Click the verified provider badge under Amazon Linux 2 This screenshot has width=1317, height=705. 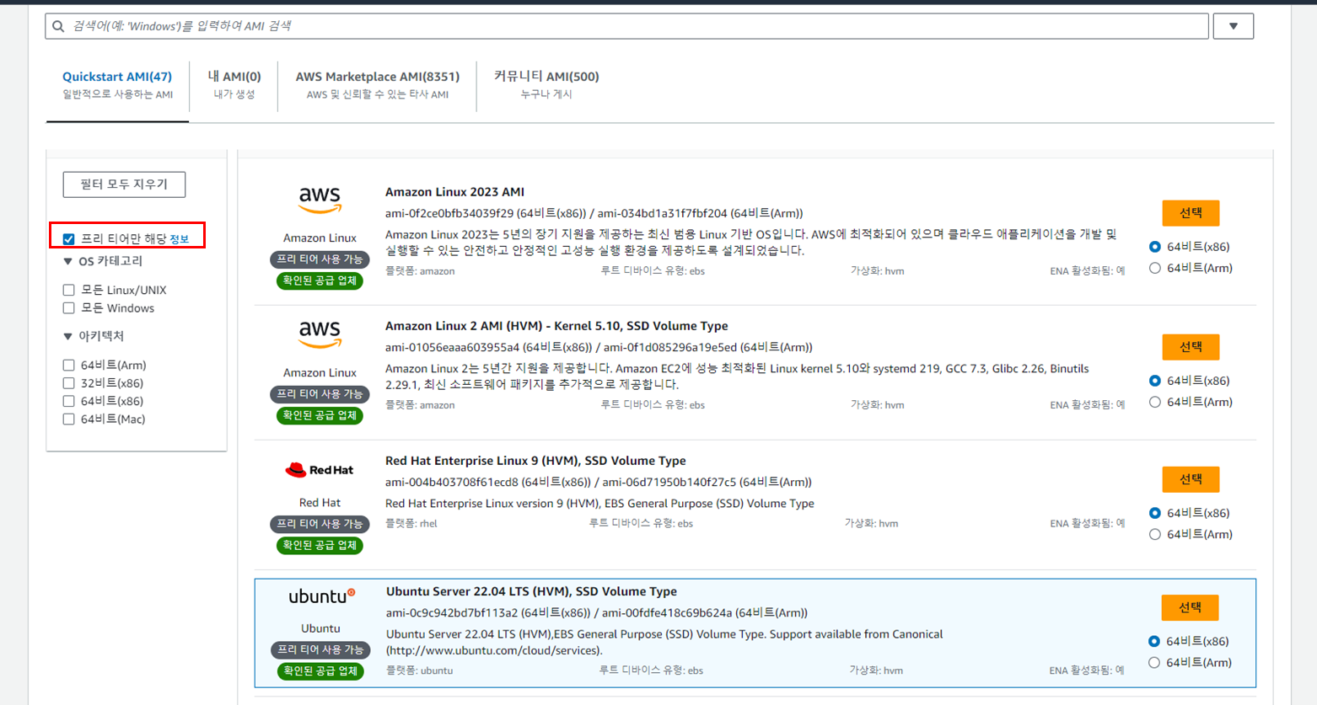click(320, 415)
